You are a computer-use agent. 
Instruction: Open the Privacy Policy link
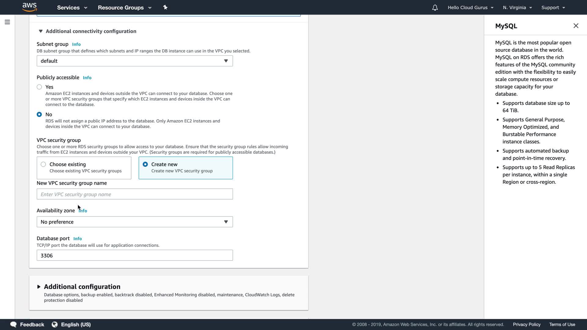(x=526, y=324)
